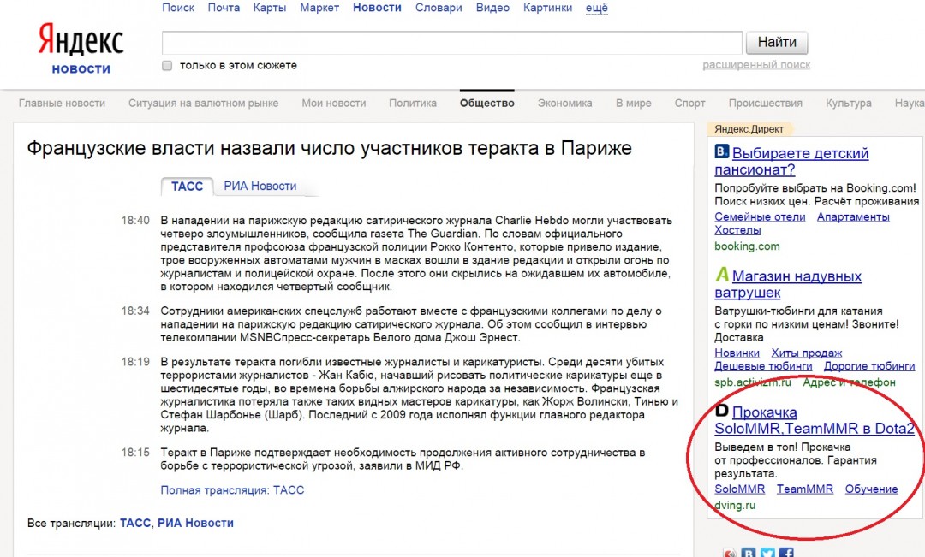Switch to the РИА Новости source tab
Screen dimensions: 925x557
click(260, 185)
